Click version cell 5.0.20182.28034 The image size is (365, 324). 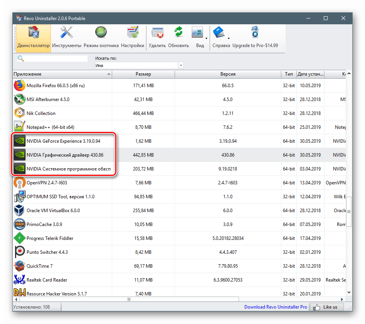click(x=228, y=238)
